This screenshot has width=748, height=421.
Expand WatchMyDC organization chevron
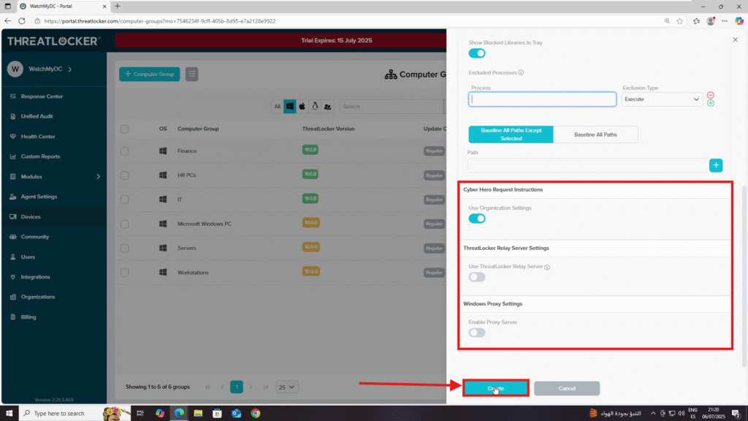point(70,69)
